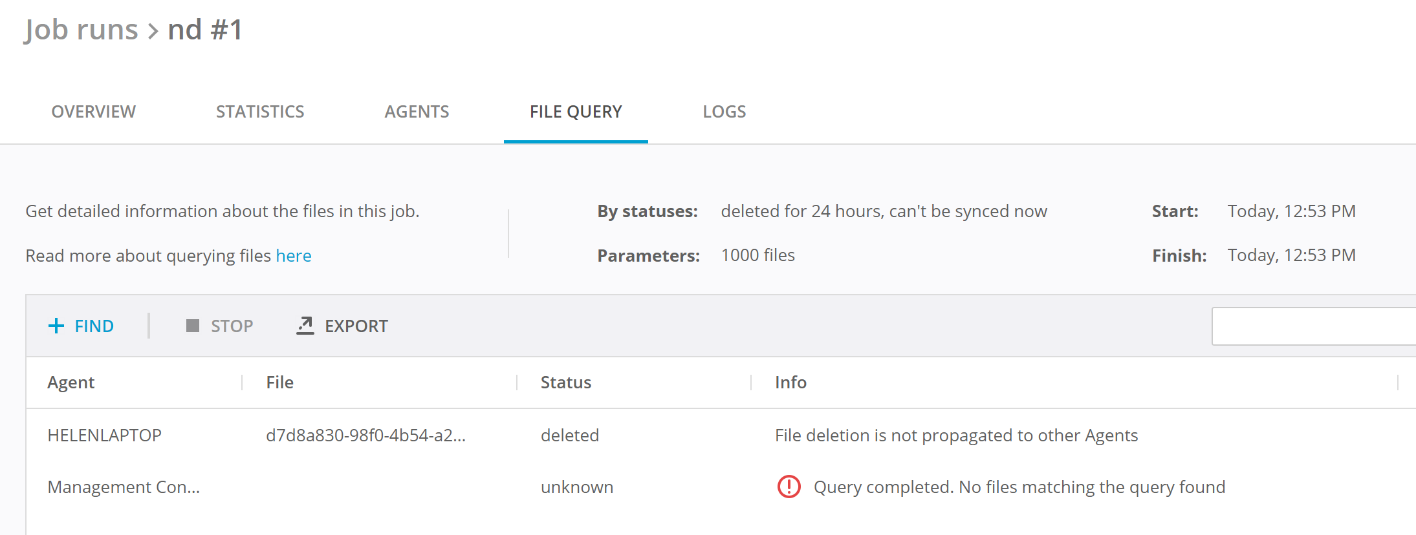View the LOGS tab
1416x535 pixels.
pos(724,112)
